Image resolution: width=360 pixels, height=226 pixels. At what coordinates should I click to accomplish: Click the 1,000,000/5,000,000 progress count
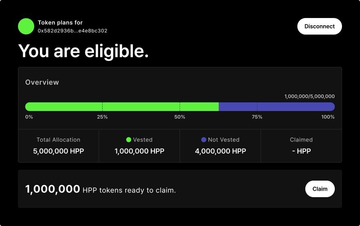click(x=309, y=97)
